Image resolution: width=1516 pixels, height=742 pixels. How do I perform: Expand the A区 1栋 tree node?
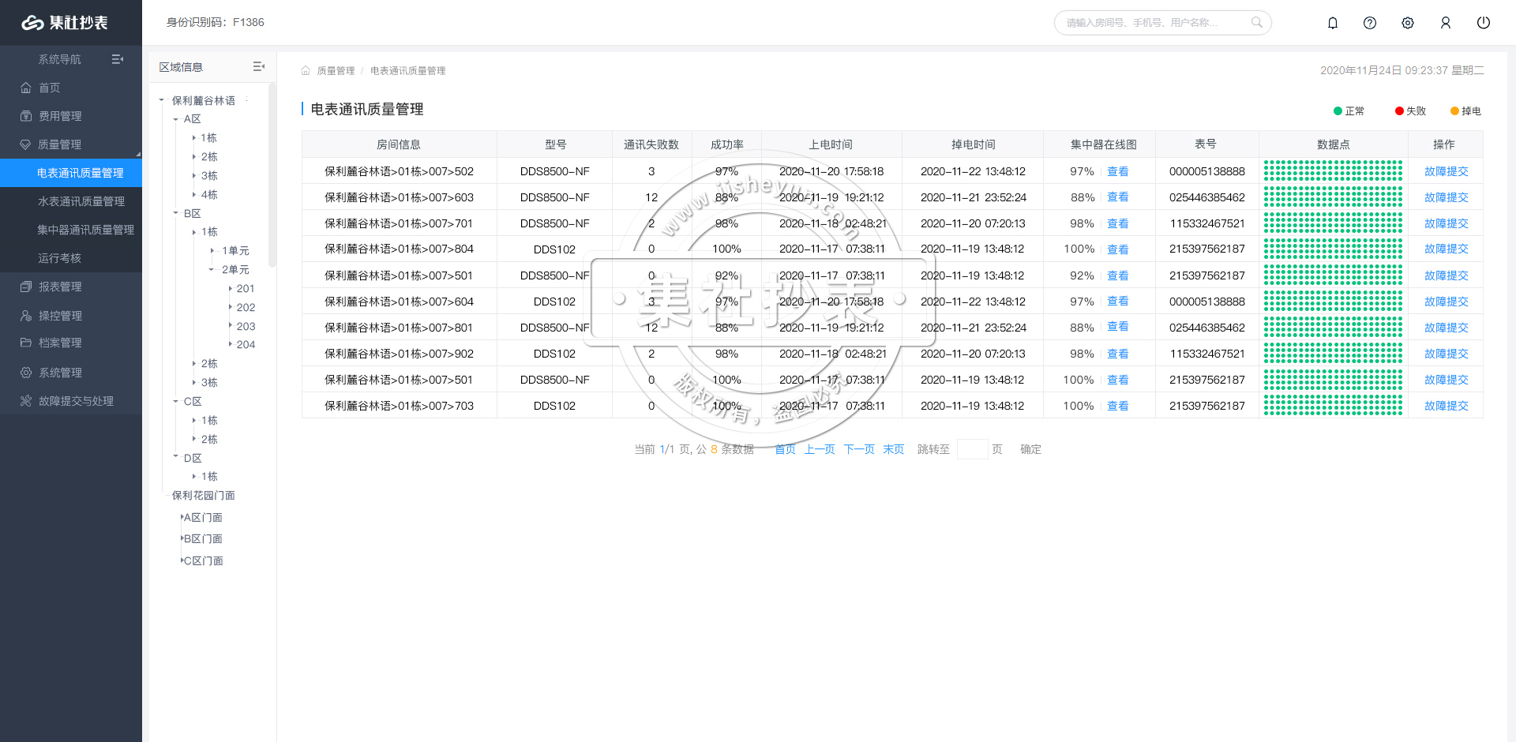pyautogui.click(x=194, y=138)
